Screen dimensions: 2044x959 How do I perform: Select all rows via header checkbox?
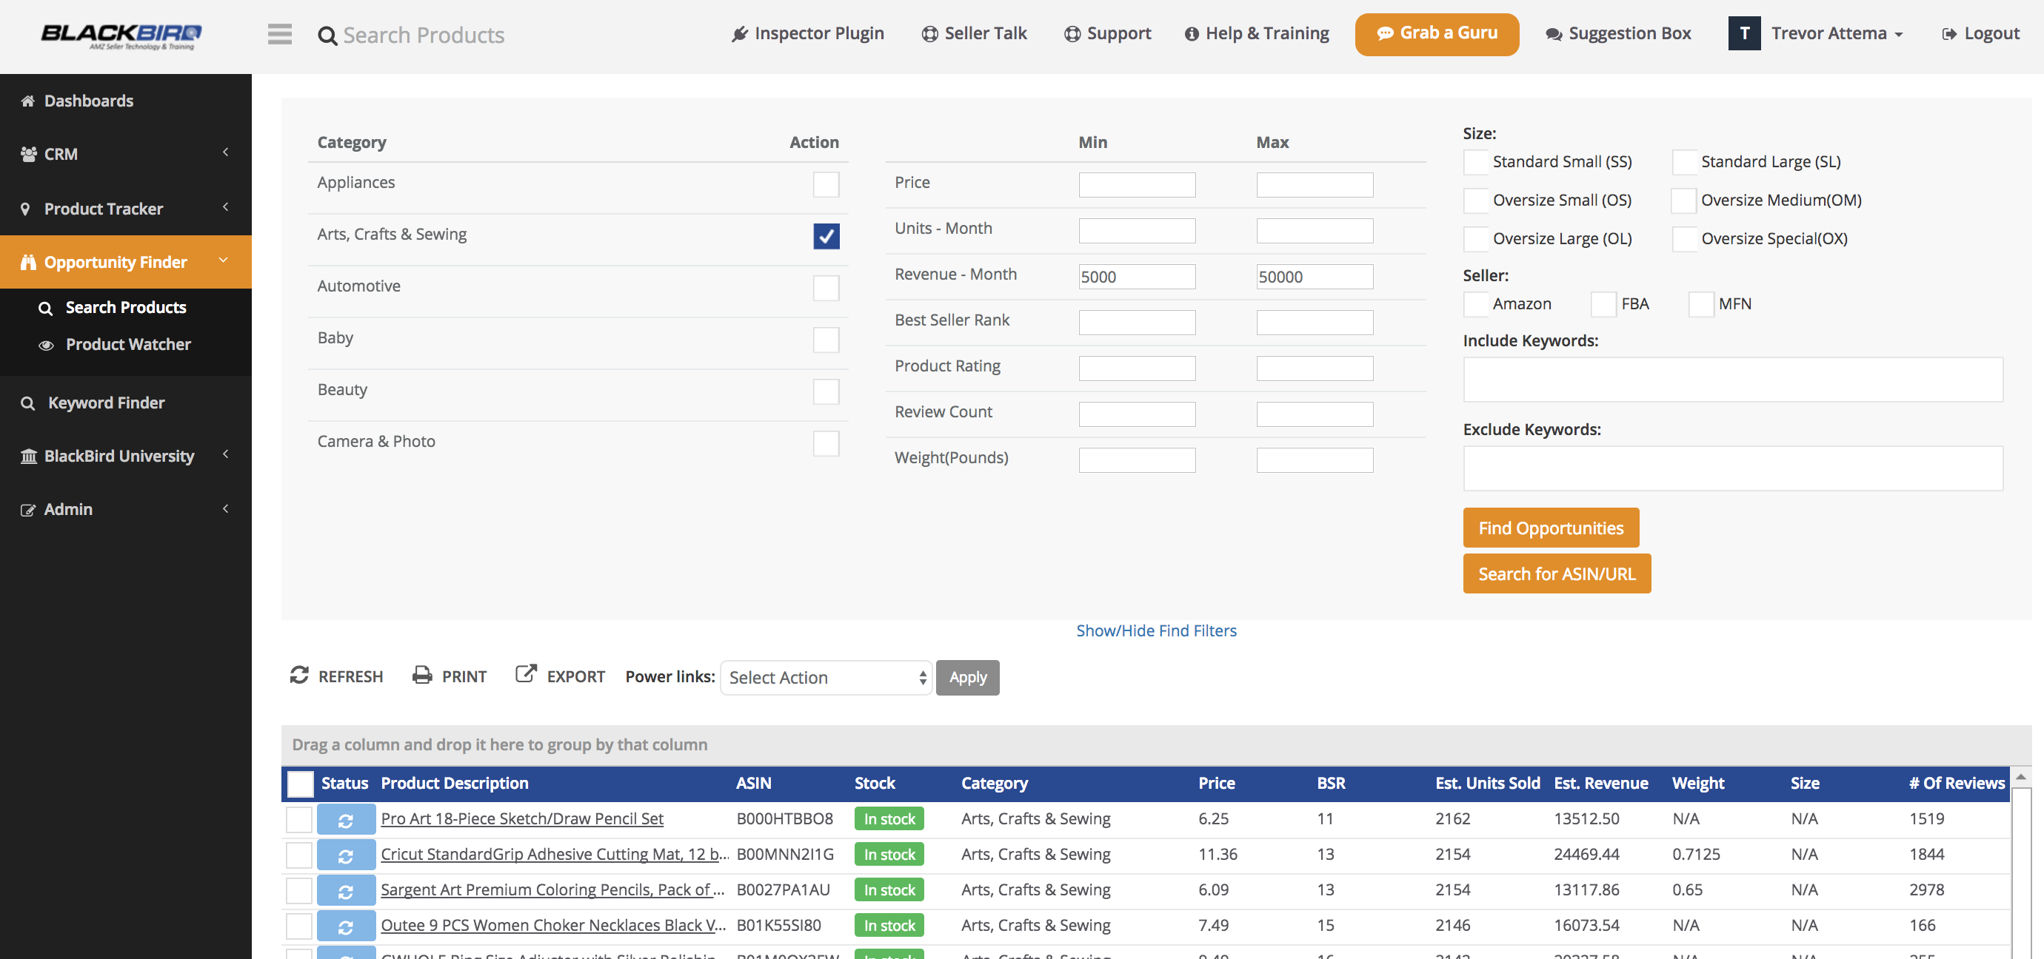[300, 784]
